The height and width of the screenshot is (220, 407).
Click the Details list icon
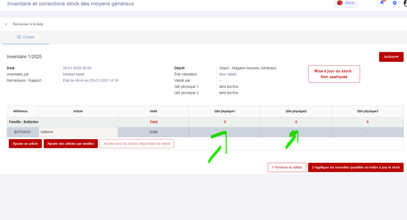click(19, 37)
